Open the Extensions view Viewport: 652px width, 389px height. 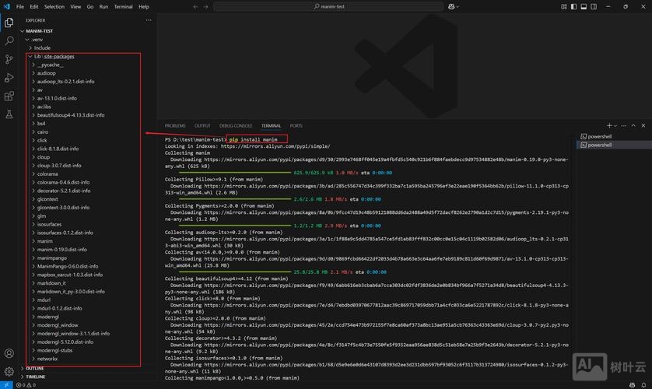9,96
